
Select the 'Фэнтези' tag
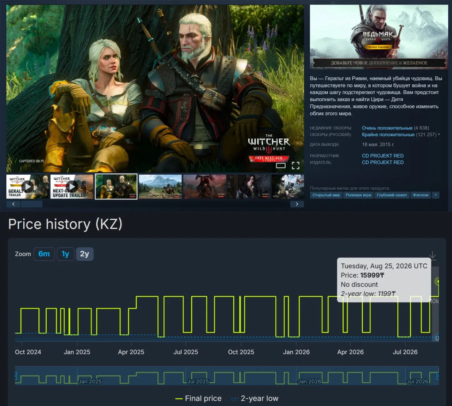pos(421,195)
